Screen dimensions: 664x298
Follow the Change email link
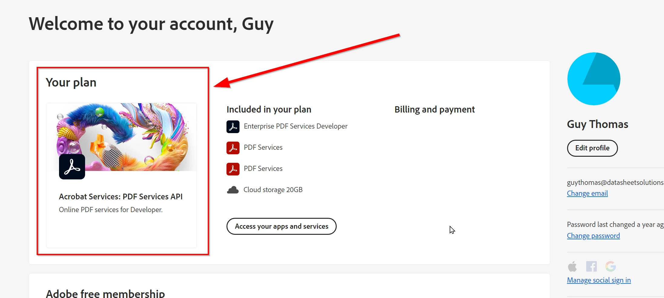click(587, 193)
